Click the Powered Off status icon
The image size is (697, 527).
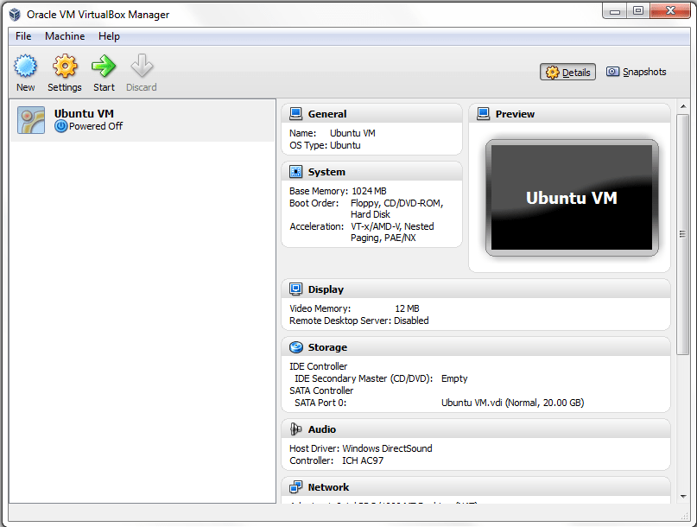click(61, 126)
